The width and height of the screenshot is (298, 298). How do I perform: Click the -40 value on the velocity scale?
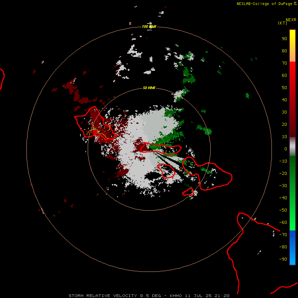coord(283,198)
